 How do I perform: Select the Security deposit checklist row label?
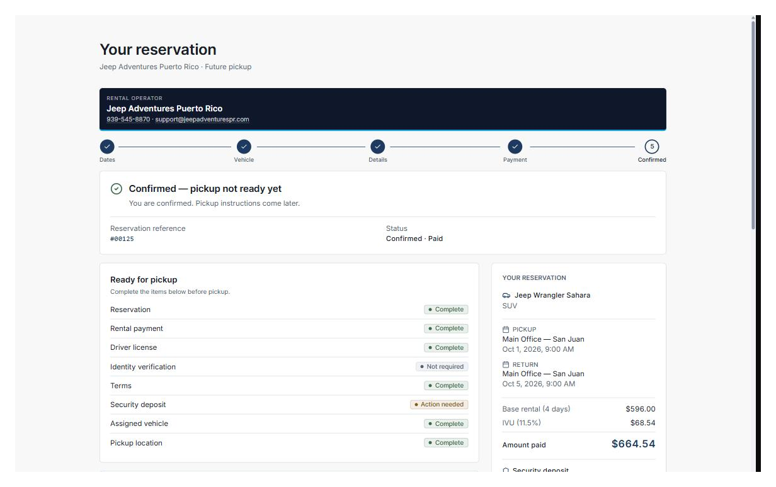(138, 405)
